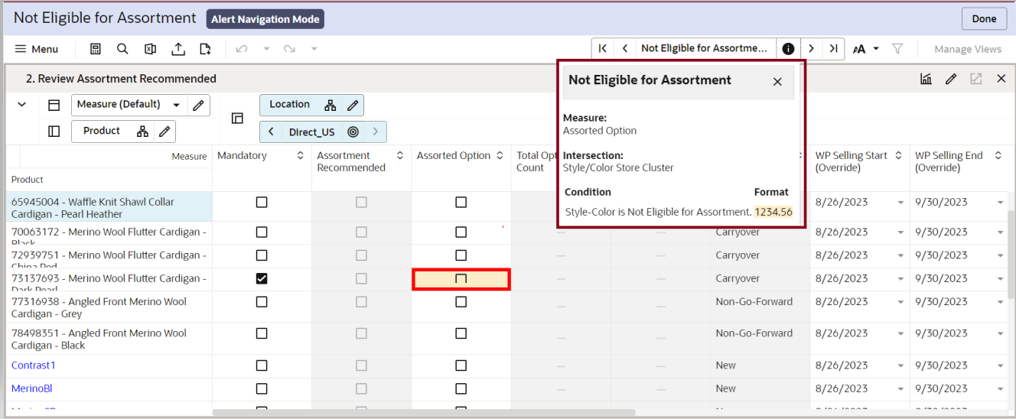Toggle Mandatory for 70063172 Merino Wool Flutter
This screenshot has width=1016, height=419.
(x=262, y=232)
